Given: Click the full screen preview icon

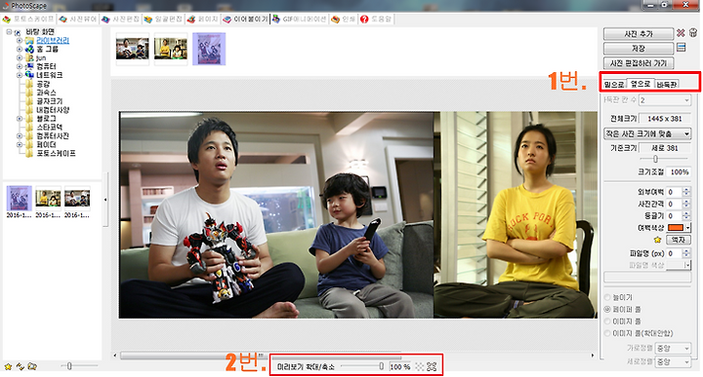Looking at the screenshot, I should pos(432,366).
